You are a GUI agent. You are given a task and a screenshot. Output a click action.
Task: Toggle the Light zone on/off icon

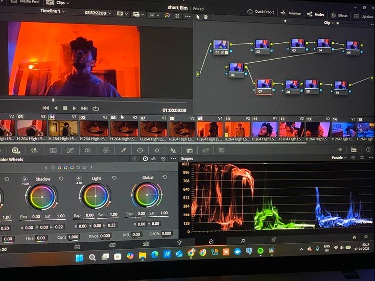(x=78, y=178)
